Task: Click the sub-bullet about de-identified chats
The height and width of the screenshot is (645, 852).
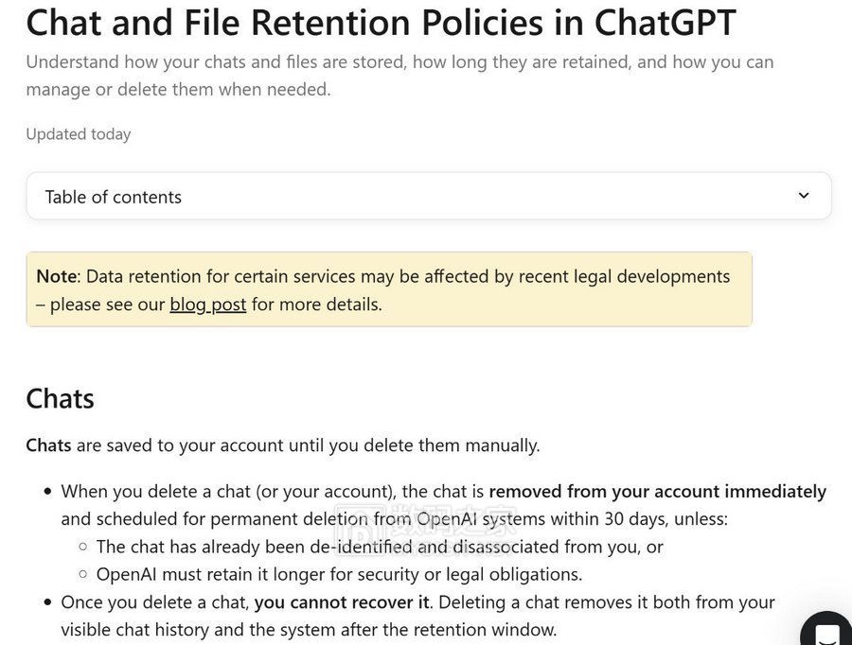Action: tap(379, 547)
